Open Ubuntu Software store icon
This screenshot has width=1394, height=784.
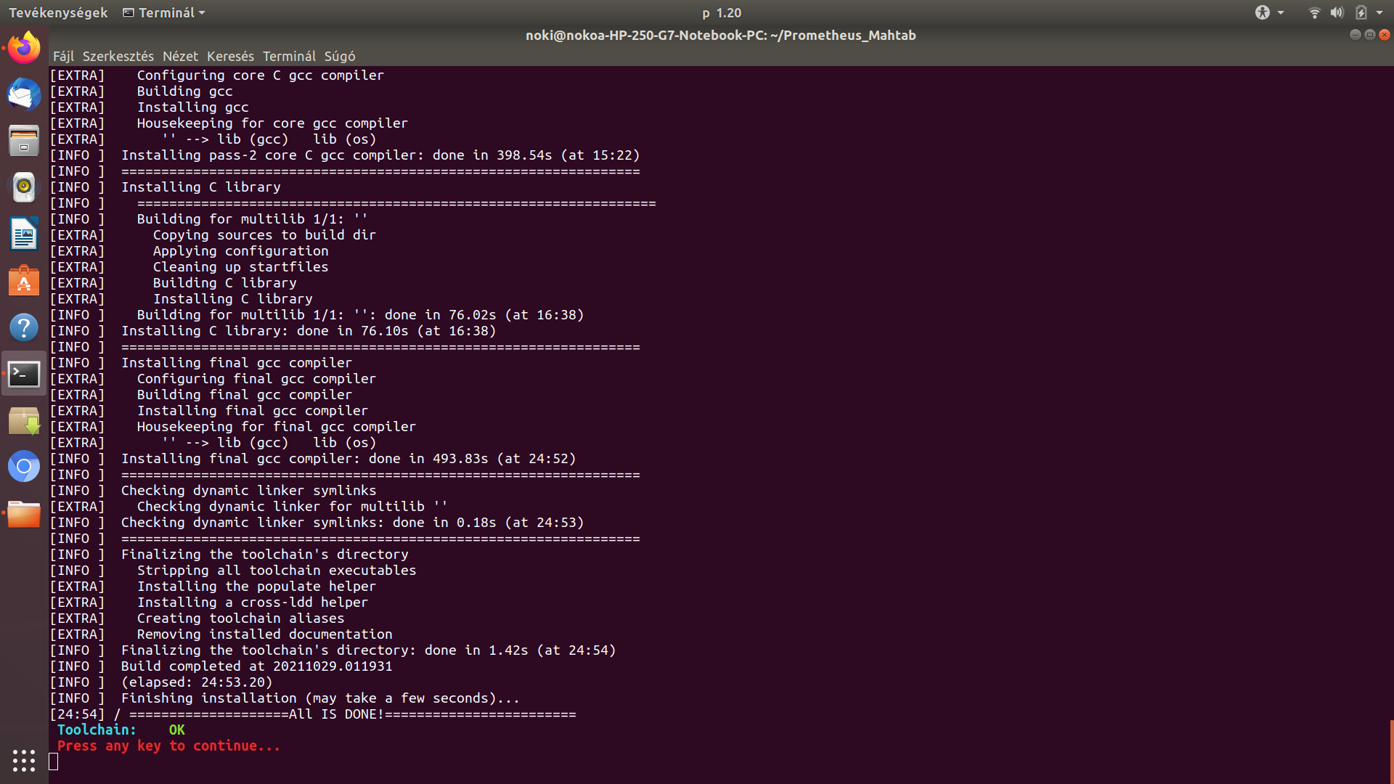point(24,281)
